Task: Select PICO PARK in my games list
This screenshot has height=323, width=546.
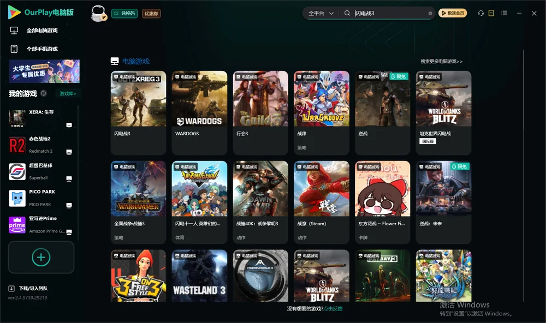Action: point(41,199)
